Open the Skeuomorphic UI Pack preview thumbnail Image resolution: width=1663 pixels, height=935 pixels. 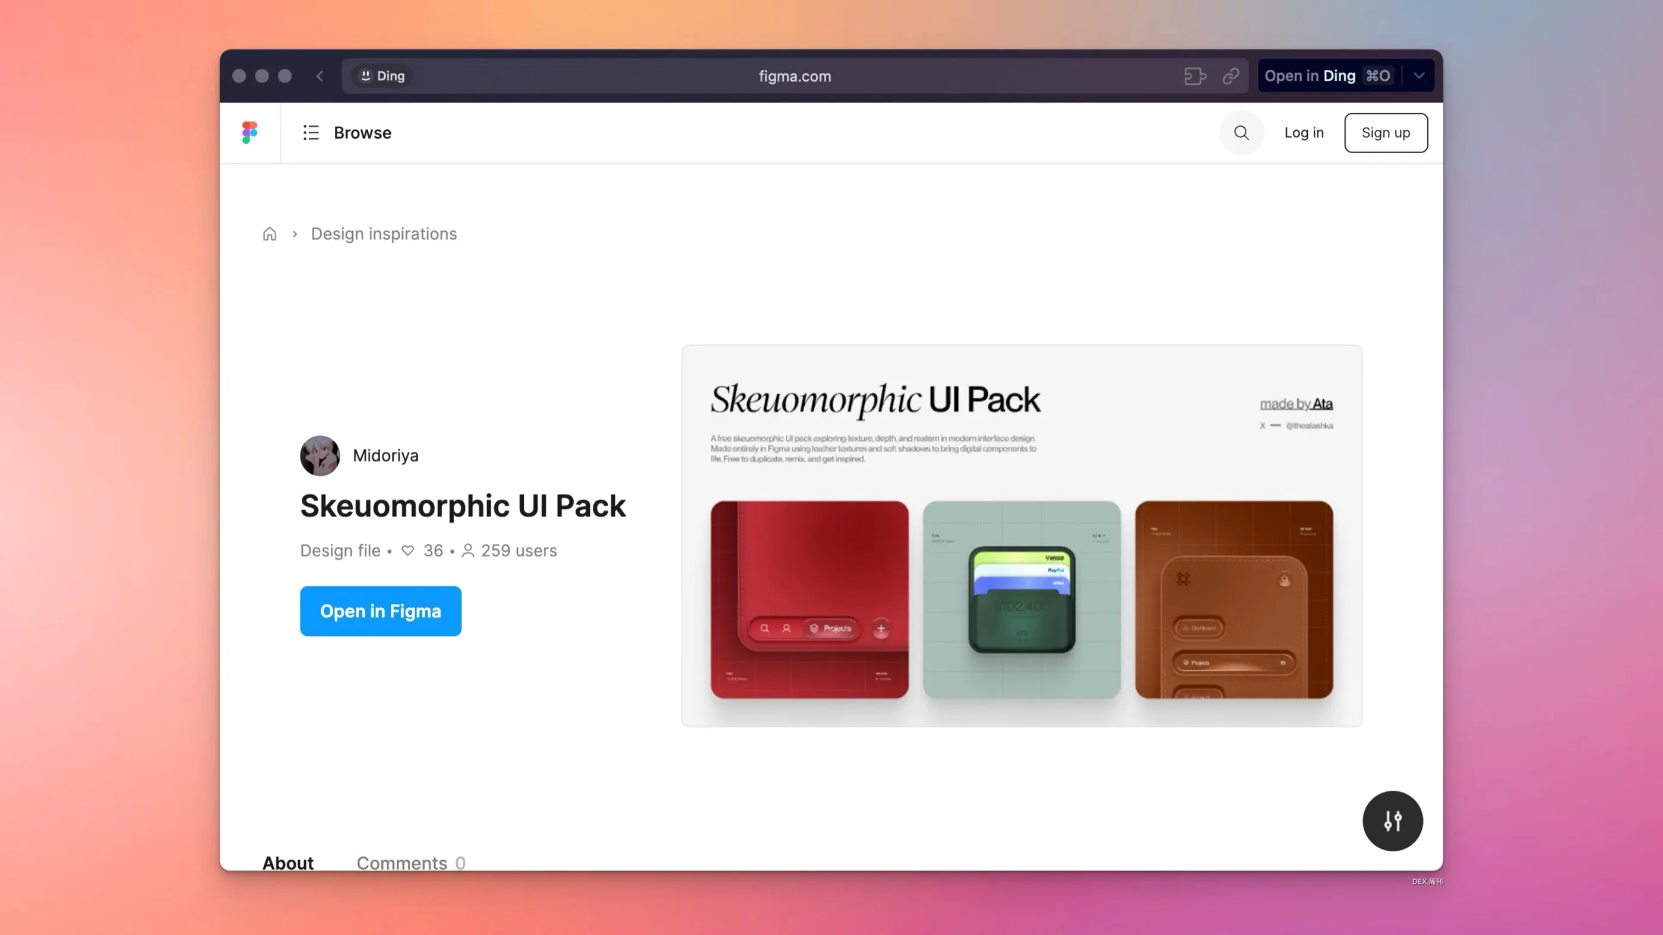pos(1022,535)
